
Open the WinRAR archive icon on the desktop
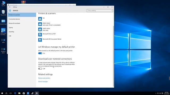coord(24,2)
